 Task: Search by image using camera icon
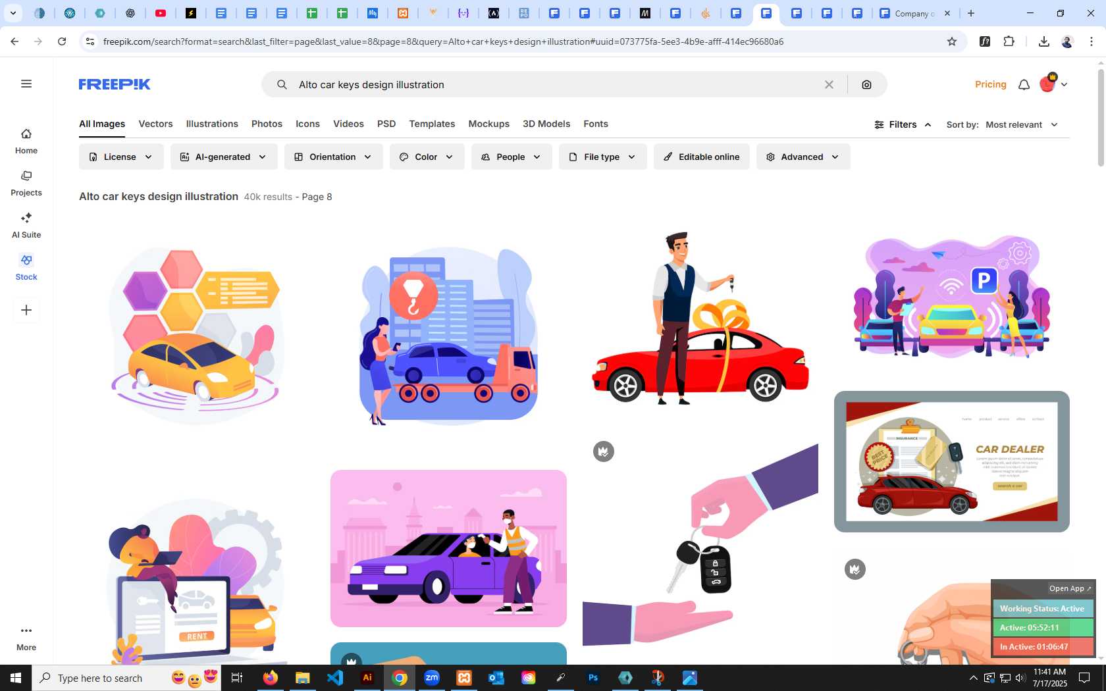point(866,84)
